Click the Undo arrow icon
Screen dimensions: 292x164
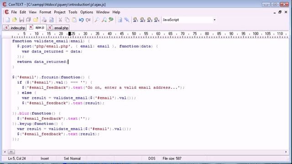point(81,20)
